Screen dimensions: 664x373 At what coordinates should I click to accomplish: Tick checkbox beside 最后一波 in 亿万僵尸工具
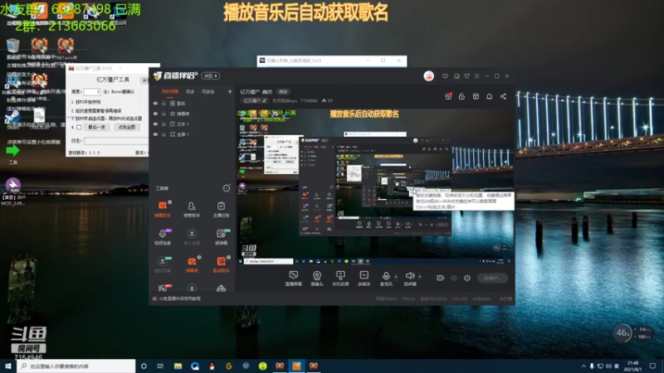pos(79,128)
